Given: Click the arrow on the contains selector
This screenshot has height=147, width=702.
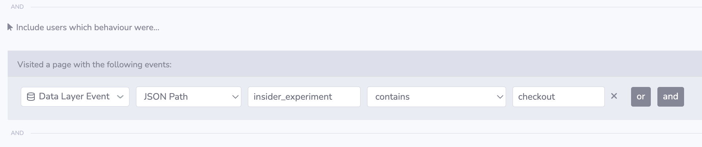Looking at the screenshot, I should pos(500,97).
